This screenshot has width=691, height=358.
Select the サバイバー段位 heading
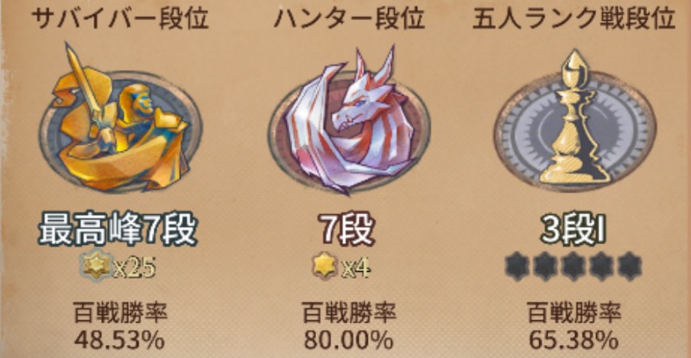tap(120, 19)
